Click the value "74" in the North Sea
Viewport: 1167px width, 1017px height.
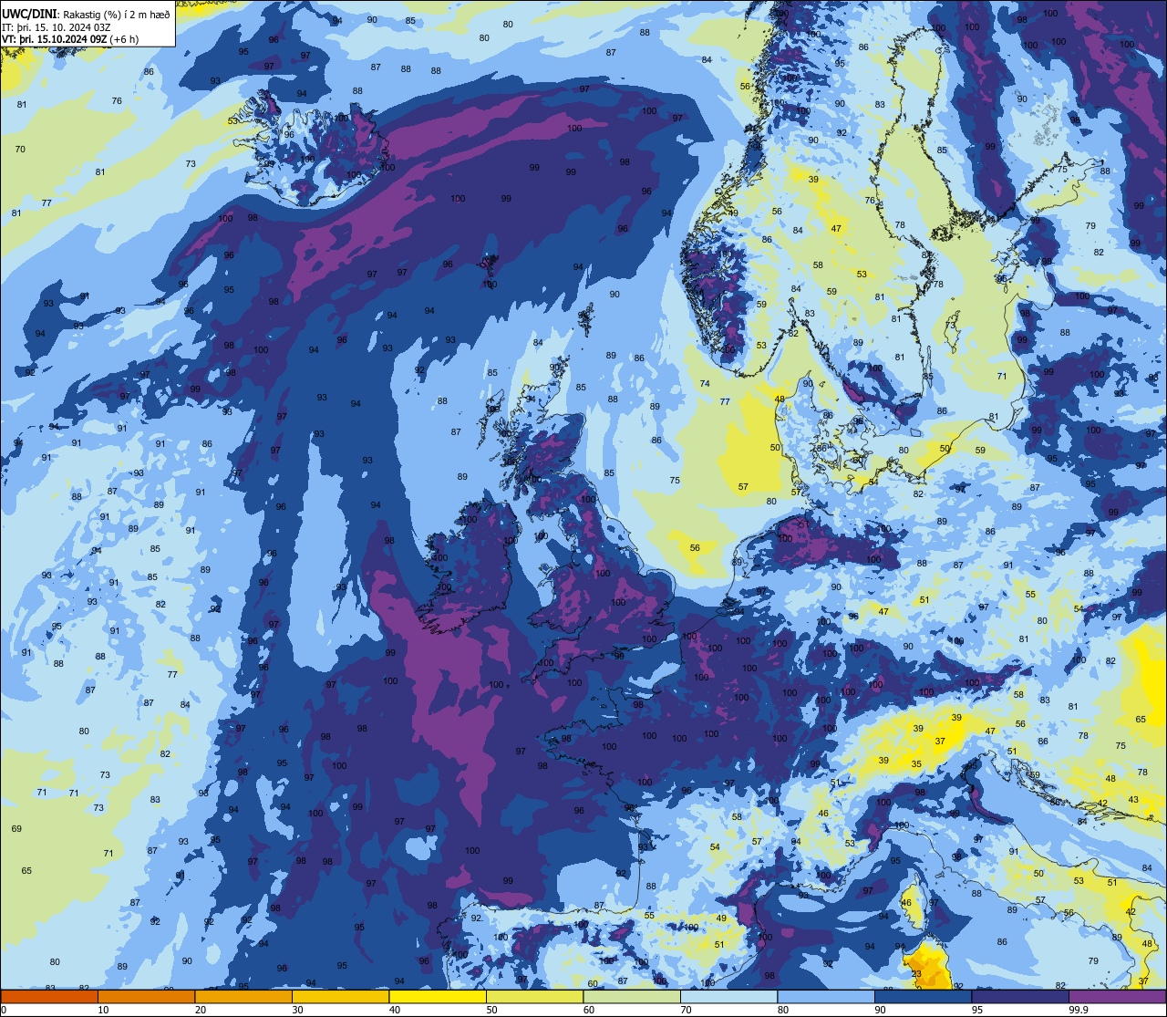(704, 384)
